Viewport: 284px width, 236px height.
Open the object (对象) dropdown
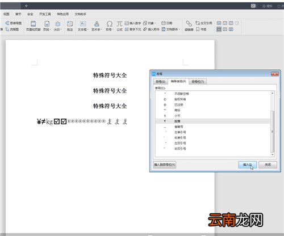tap(149, 23)
